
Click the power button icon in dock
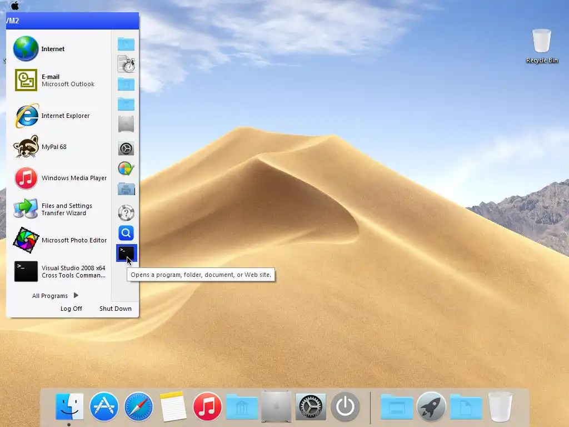[x=345, y=406]
